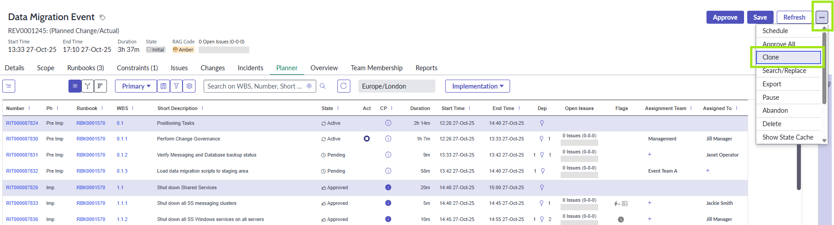The image size is (834, 225).
Task: Click the tag icon beside Data Migration Event
Action: tap(102, 17)
